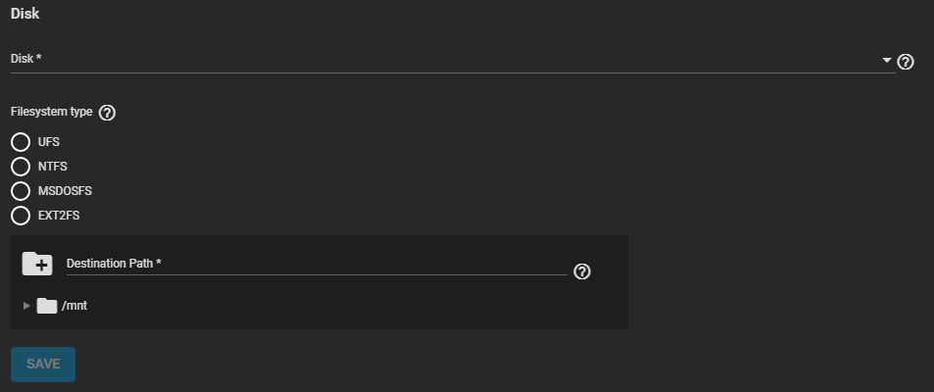Show Filesystem type help tooltip
Screen dimensions: 934x392
pos(108,113)
